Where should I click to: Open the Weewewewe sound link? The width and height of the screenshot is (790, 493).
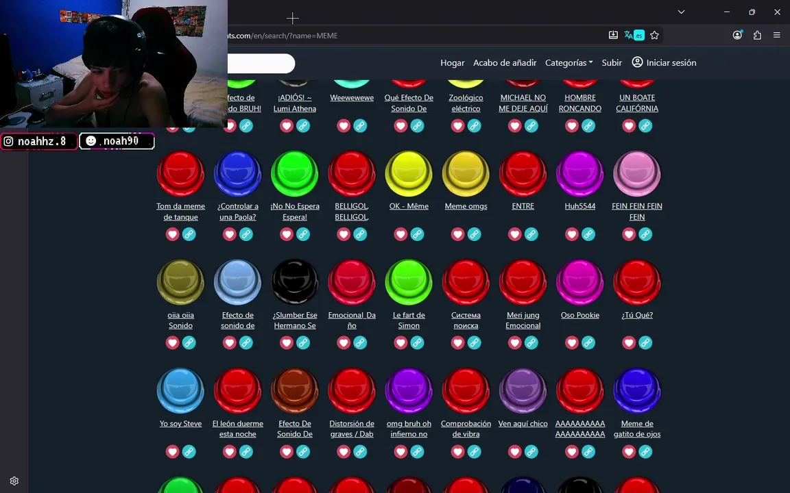point(352,98)
